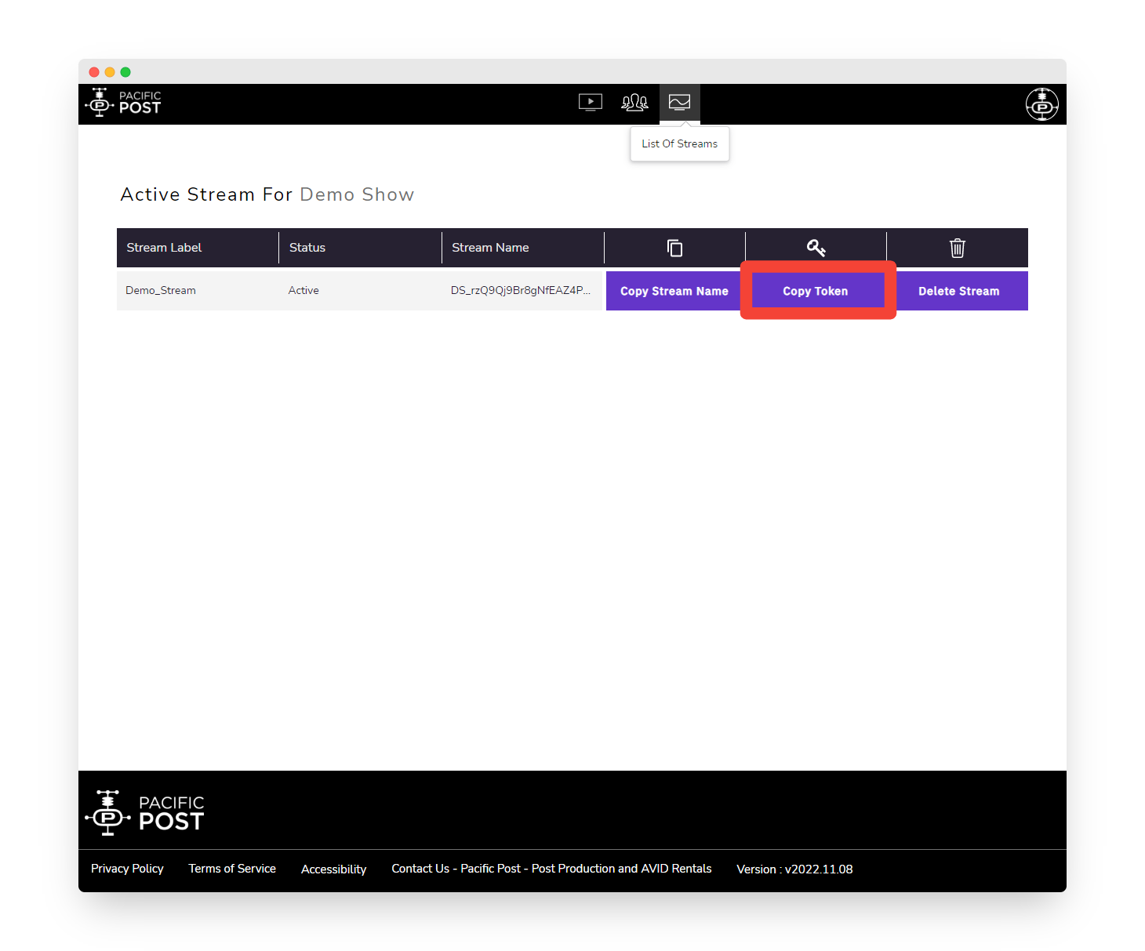This screenshot has height=951, width=1145.
Task: Open the video player screen icon
Action: (590, 102)
